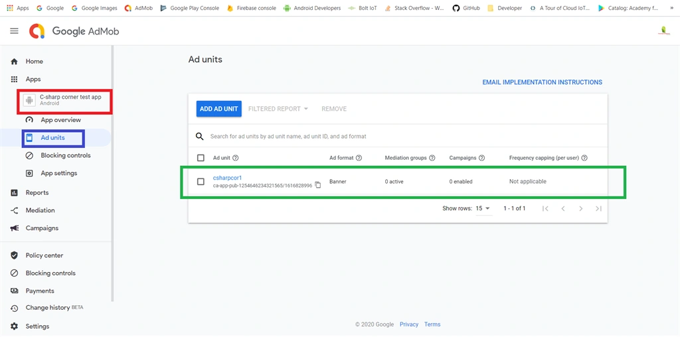Open Policy center in the sidebar
Image resolution: width=680 pixels, height=337 pixels.
click(x=44, y=255)
